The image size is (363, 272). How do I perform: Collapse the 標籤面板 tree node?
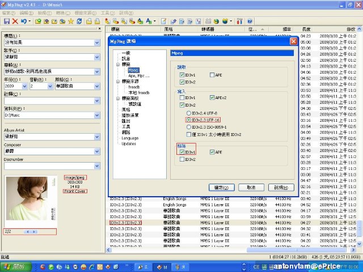(x=118, y=98)
